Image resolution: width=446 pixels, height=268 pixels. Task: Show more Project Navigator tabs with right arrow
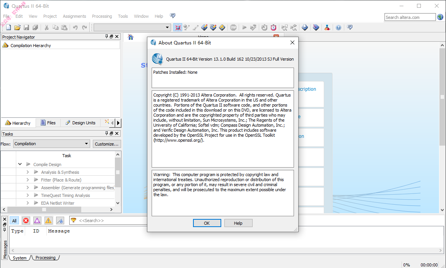coord(118,123)
